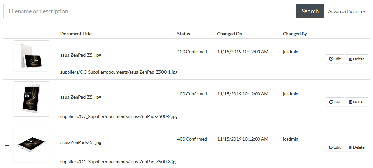Delete the asus-ZenPad-Z500-1.jpg document
The image size is (373, 168).
(356, 59)
